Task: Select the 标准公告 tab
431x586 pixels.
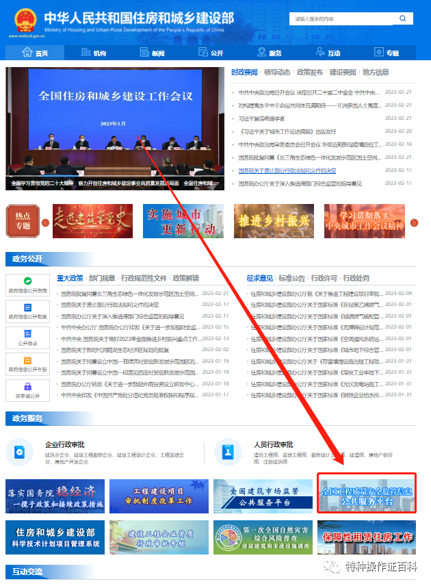Action: point(291,278)
